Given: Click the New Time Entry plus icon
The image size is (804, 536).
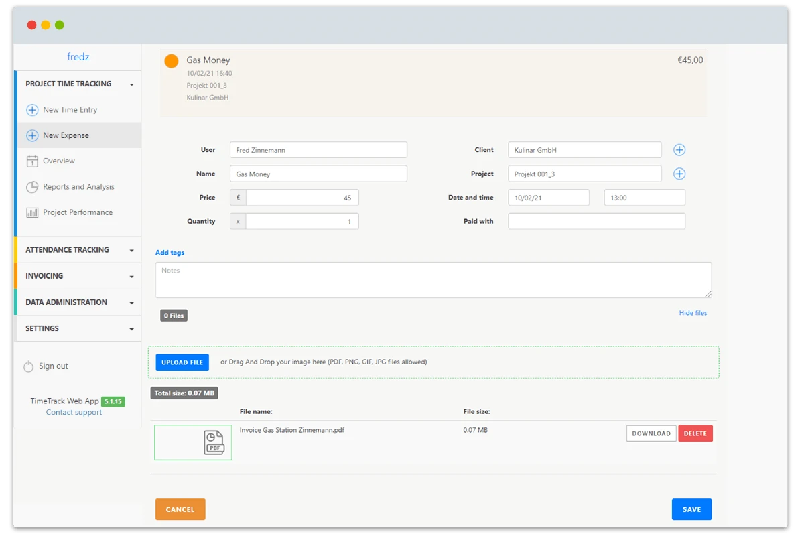Looking at the screenshot, I should click(32, 109).
